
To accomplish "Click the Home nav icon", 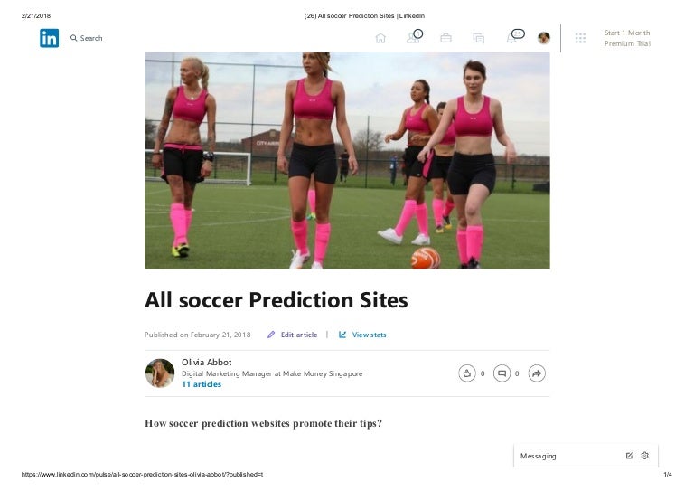I will [380, 38].
